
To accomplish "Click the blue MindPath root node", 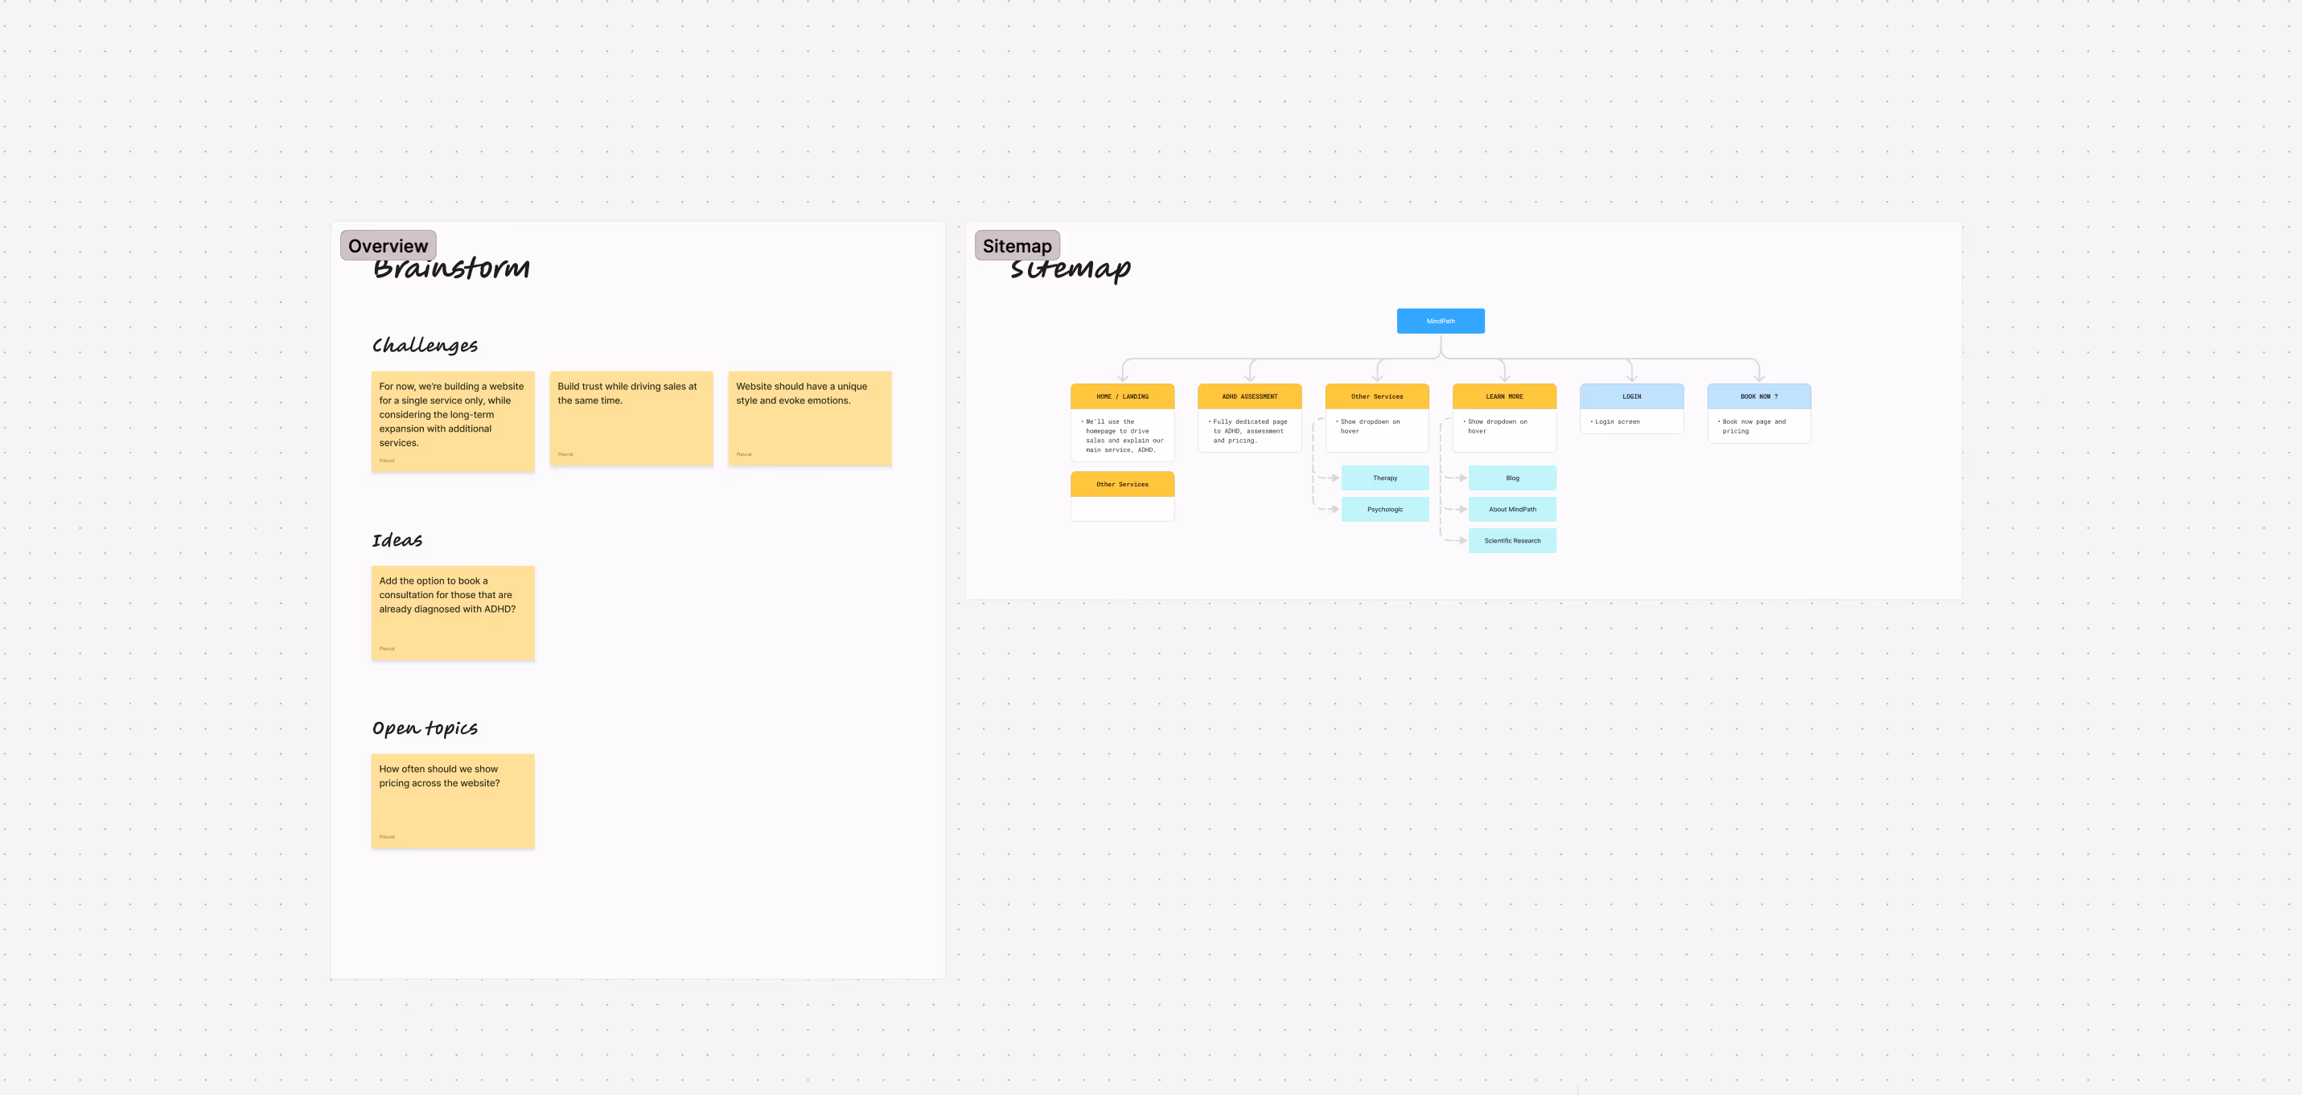I will click(1441, 322).
